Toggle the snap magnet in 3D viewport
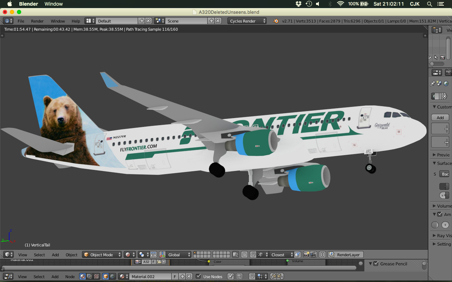This screenshot has height=282, width=452. [253, 255]
